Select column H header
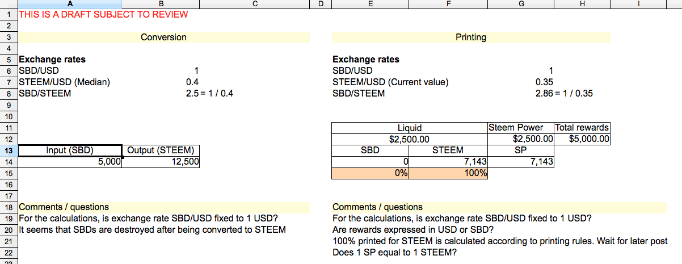The width and height of the screenshot is (682, 264). pos(582,4)
